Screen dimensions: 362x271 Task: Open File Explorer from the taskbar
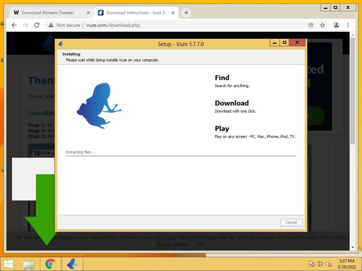point(29,264)
